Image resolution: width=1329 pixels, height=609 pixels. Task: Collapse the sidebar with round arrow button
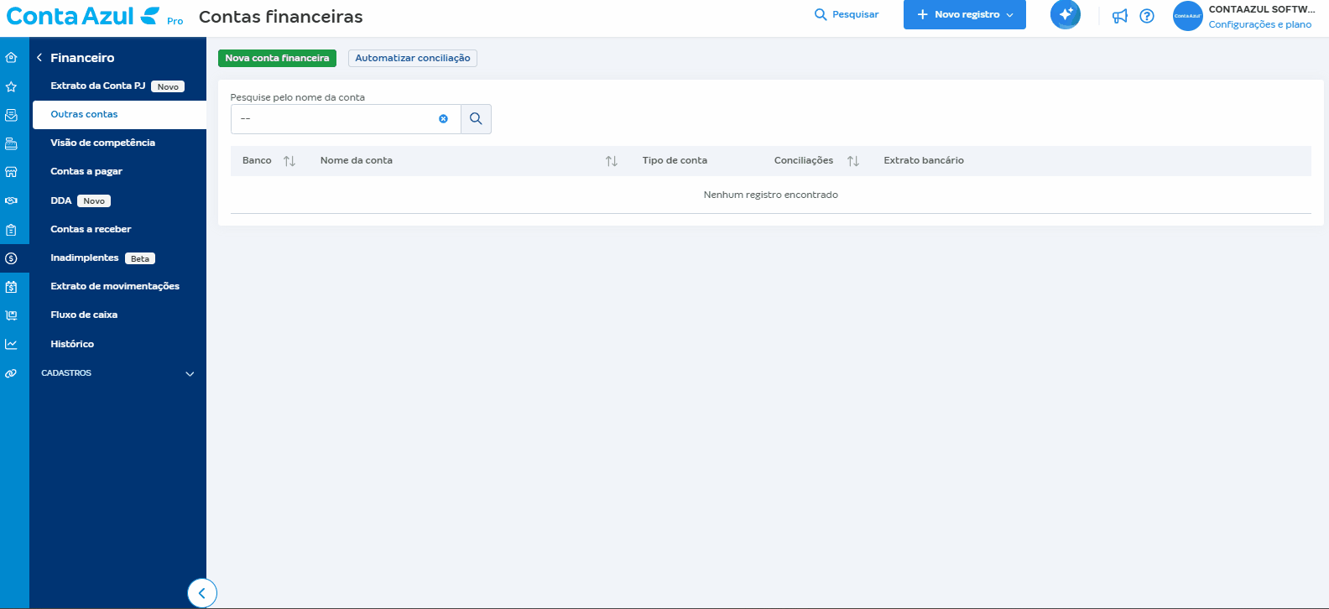click(201, 593)
